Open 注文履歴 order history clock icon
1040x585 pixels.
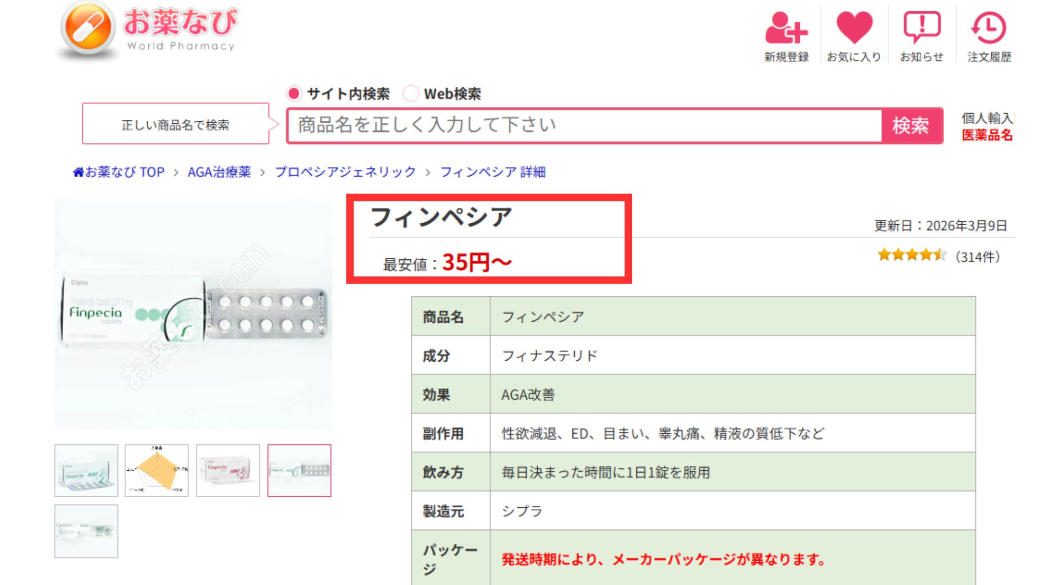coord(988,28)
